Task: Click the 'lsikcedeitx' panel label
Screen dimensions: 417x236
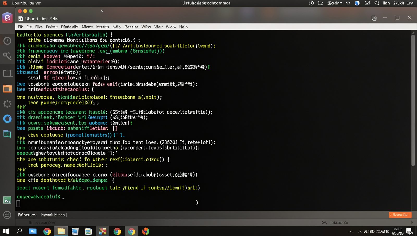Action: click(x=339, y=222)
